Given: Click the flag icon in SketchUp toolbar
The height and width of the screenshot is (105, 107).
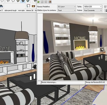Looking at the screenshot, I should coord(28,6).
